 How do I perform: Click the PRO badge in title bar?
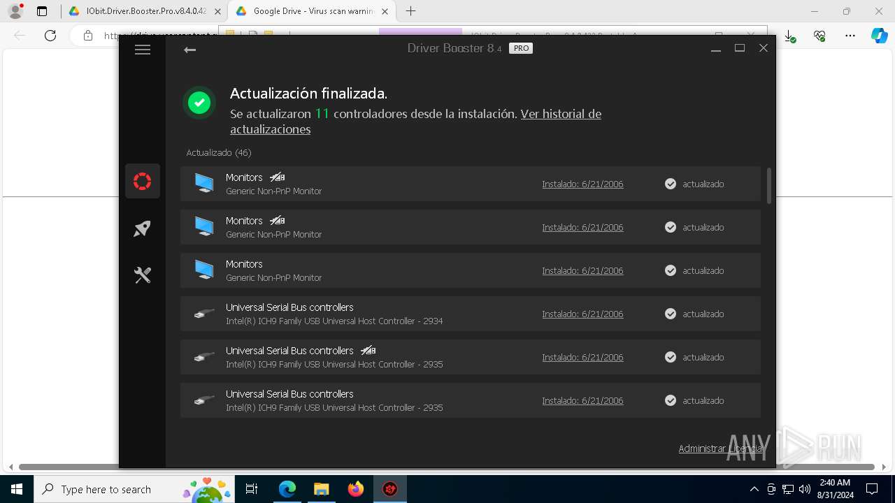521,48
